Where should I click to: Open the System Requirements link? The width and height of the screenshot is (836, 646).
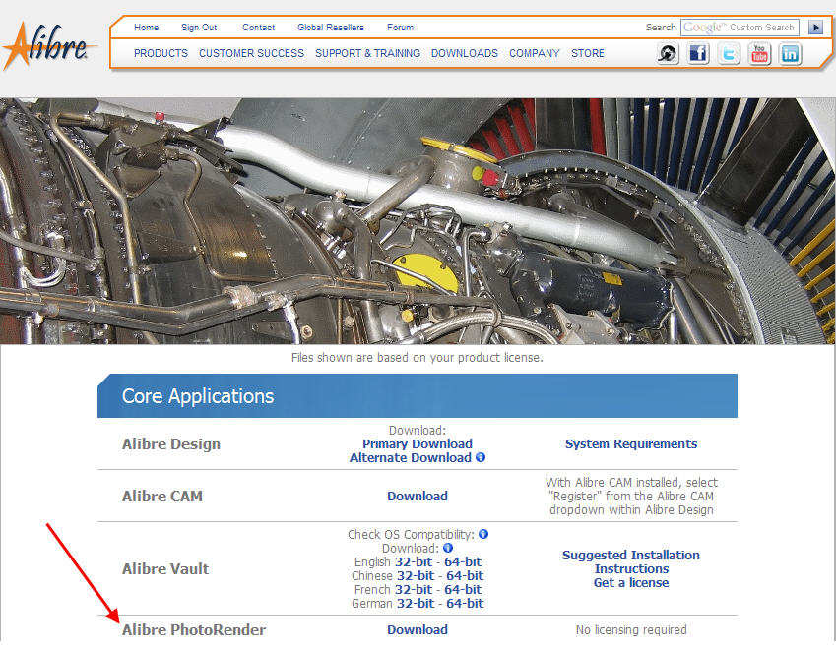(x=631, y=444)
